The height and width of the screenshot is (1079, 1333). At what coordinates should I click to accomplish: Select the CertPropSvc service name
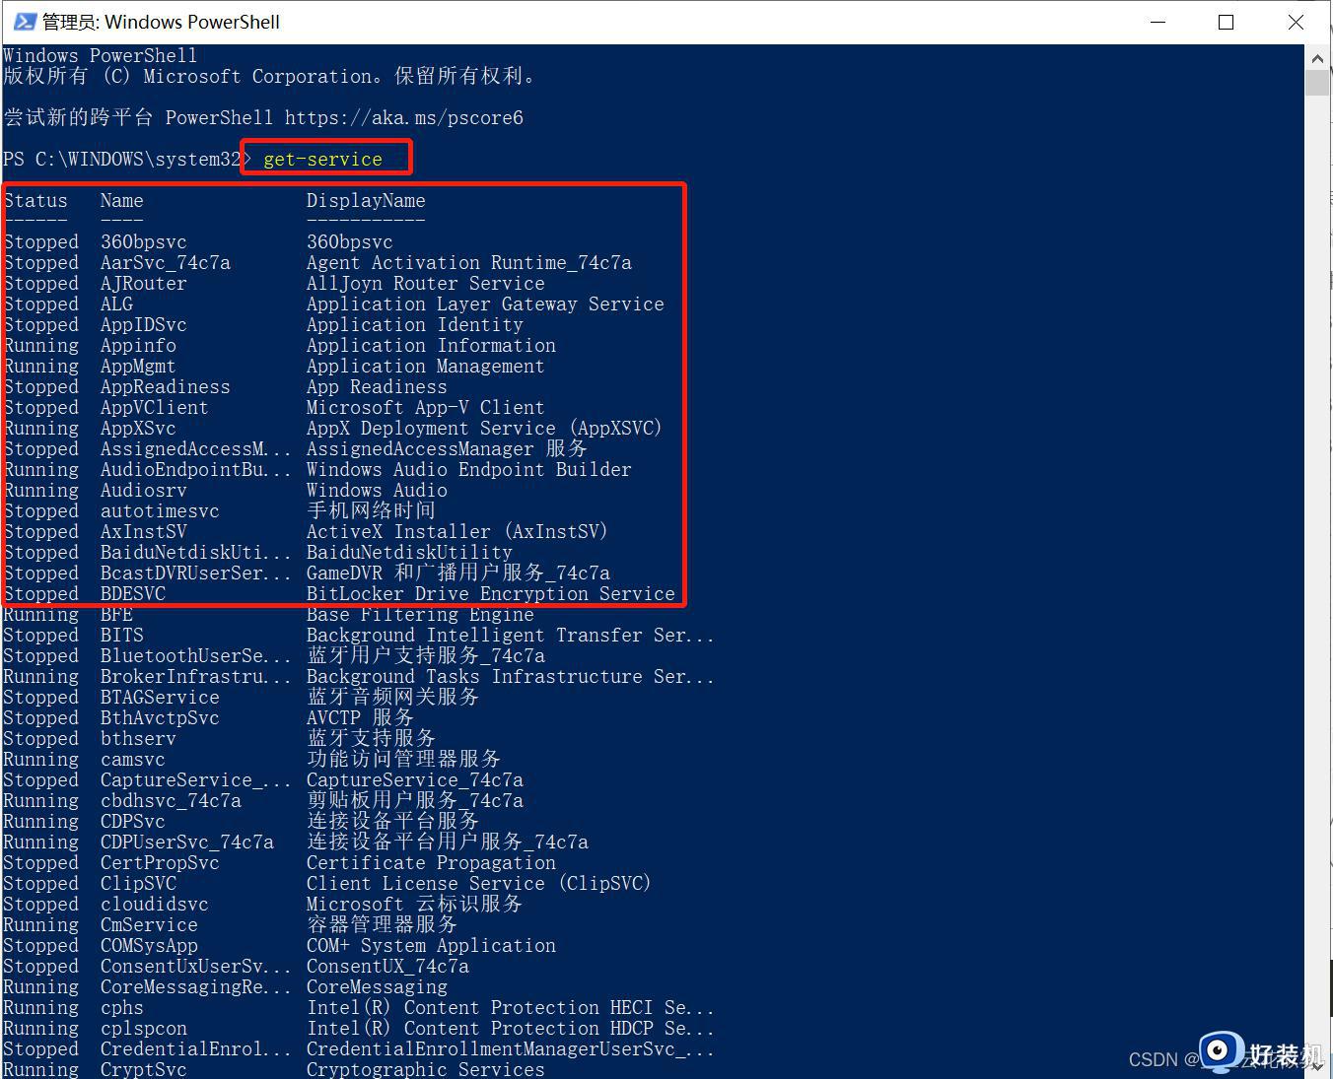160,863
